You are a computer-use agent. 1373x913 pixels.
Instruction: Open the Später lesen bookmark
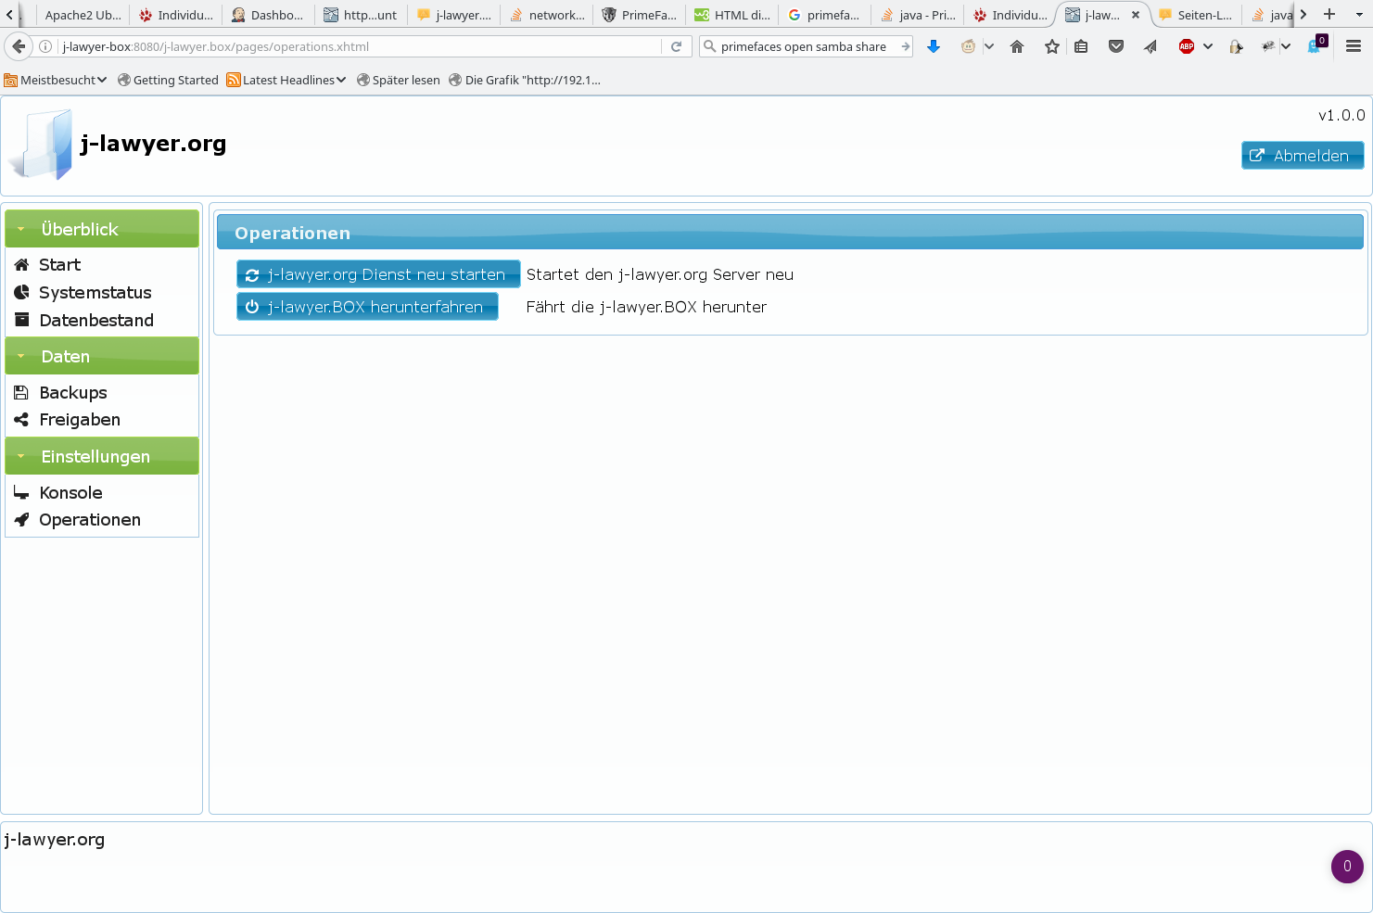(399, 81)
